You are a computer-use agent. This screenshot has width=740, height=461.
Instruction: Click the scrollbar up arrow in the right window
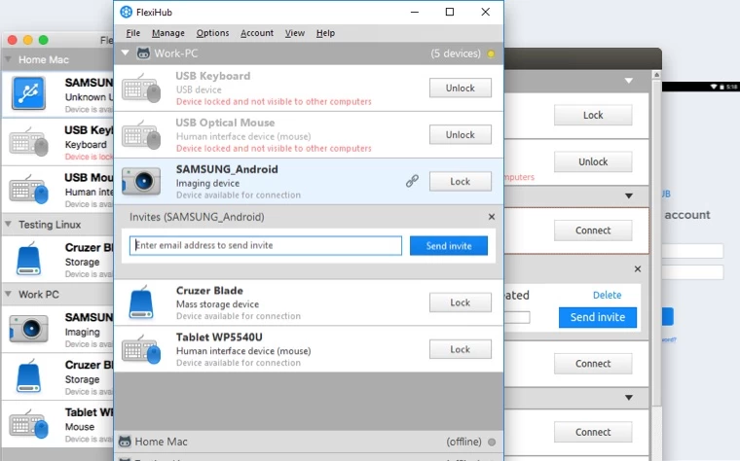[x=656, y=75]
